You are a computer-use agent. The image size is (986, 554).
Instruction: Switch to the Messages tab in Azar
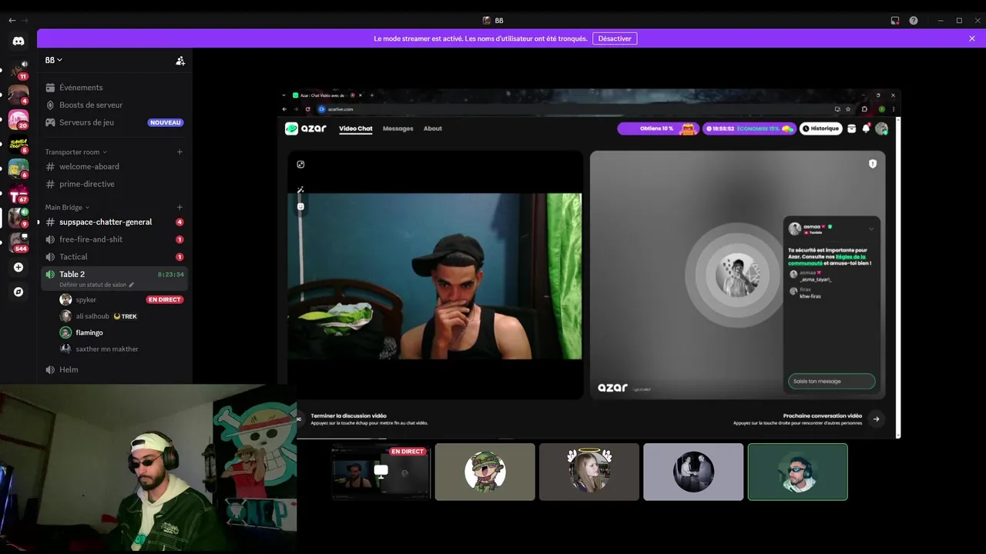point(398,128)
